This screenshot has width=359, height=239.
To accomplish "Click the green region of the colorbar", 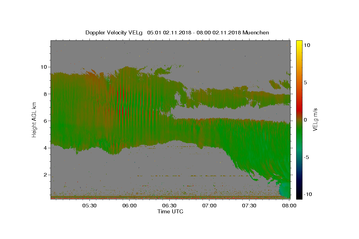I will [299, 134].
